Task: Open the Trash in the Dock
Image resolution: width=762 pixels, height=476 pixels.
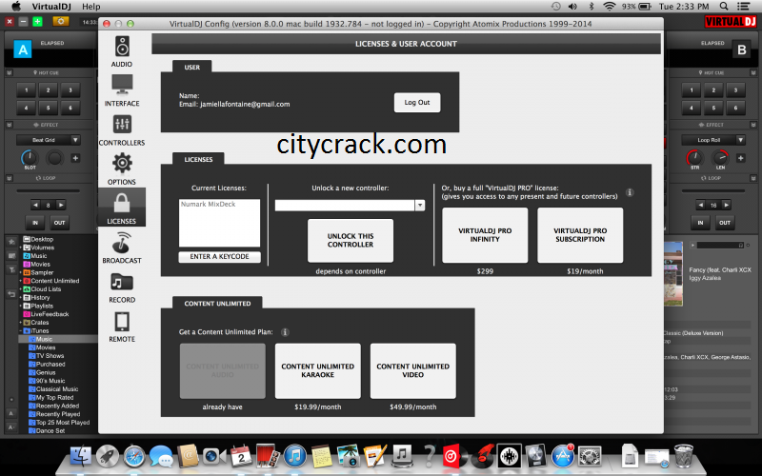Action: pyautogui.click(x=683, y=456)
